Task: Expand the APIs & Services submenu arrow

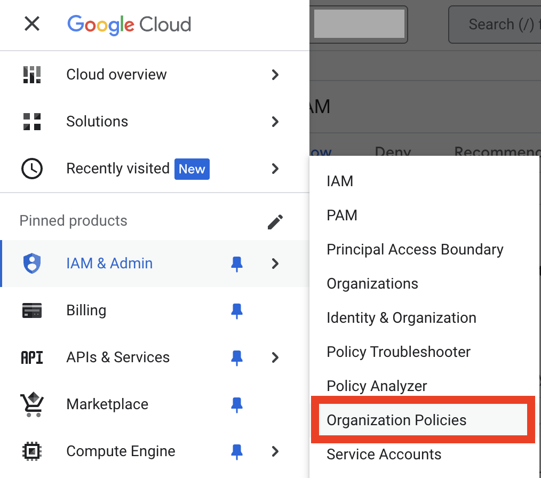Action: tap(275, 357)
